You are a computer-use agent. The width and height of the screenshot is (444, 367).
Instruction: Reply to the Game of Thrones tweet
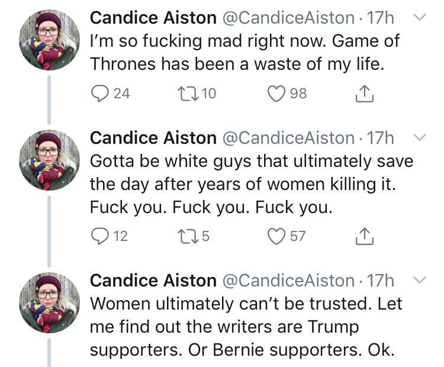99,94
